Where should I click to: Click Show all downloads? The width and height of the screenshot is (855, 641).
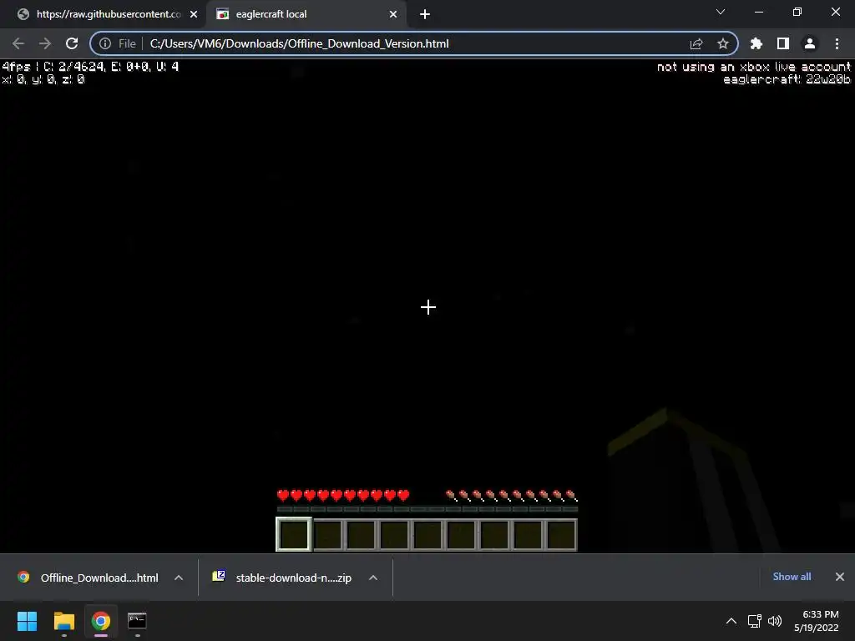point(792,577)
